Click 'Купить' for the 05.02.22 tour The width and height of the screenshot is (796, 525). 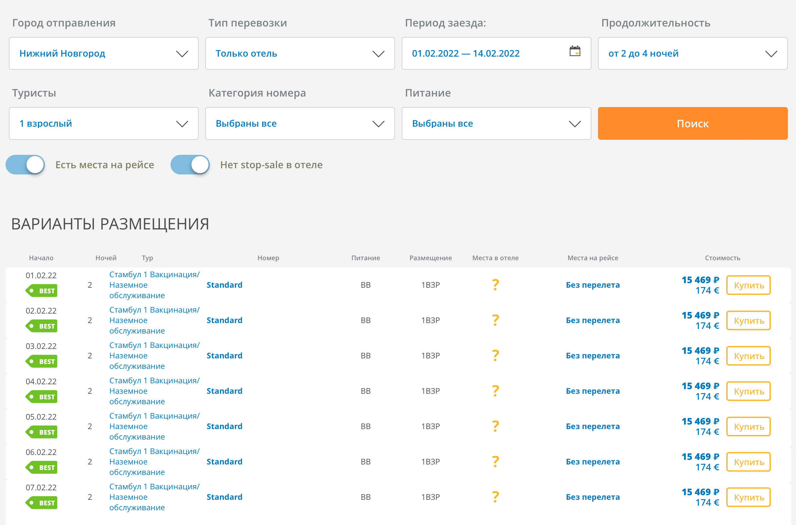tap(749, 426)
